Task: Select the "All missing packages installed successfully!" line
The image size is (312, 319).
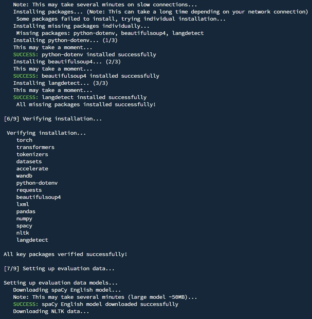Action: [86, 105]
